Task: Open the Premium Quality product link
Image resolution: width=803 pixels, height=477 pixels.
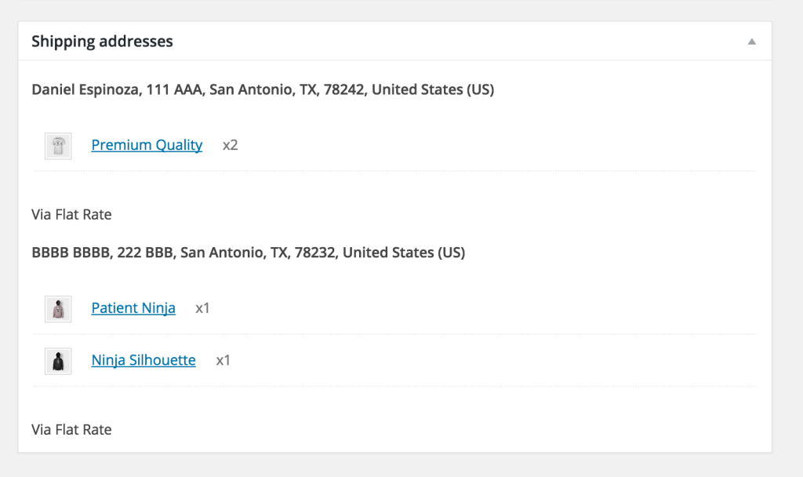Action: [147, 145]
